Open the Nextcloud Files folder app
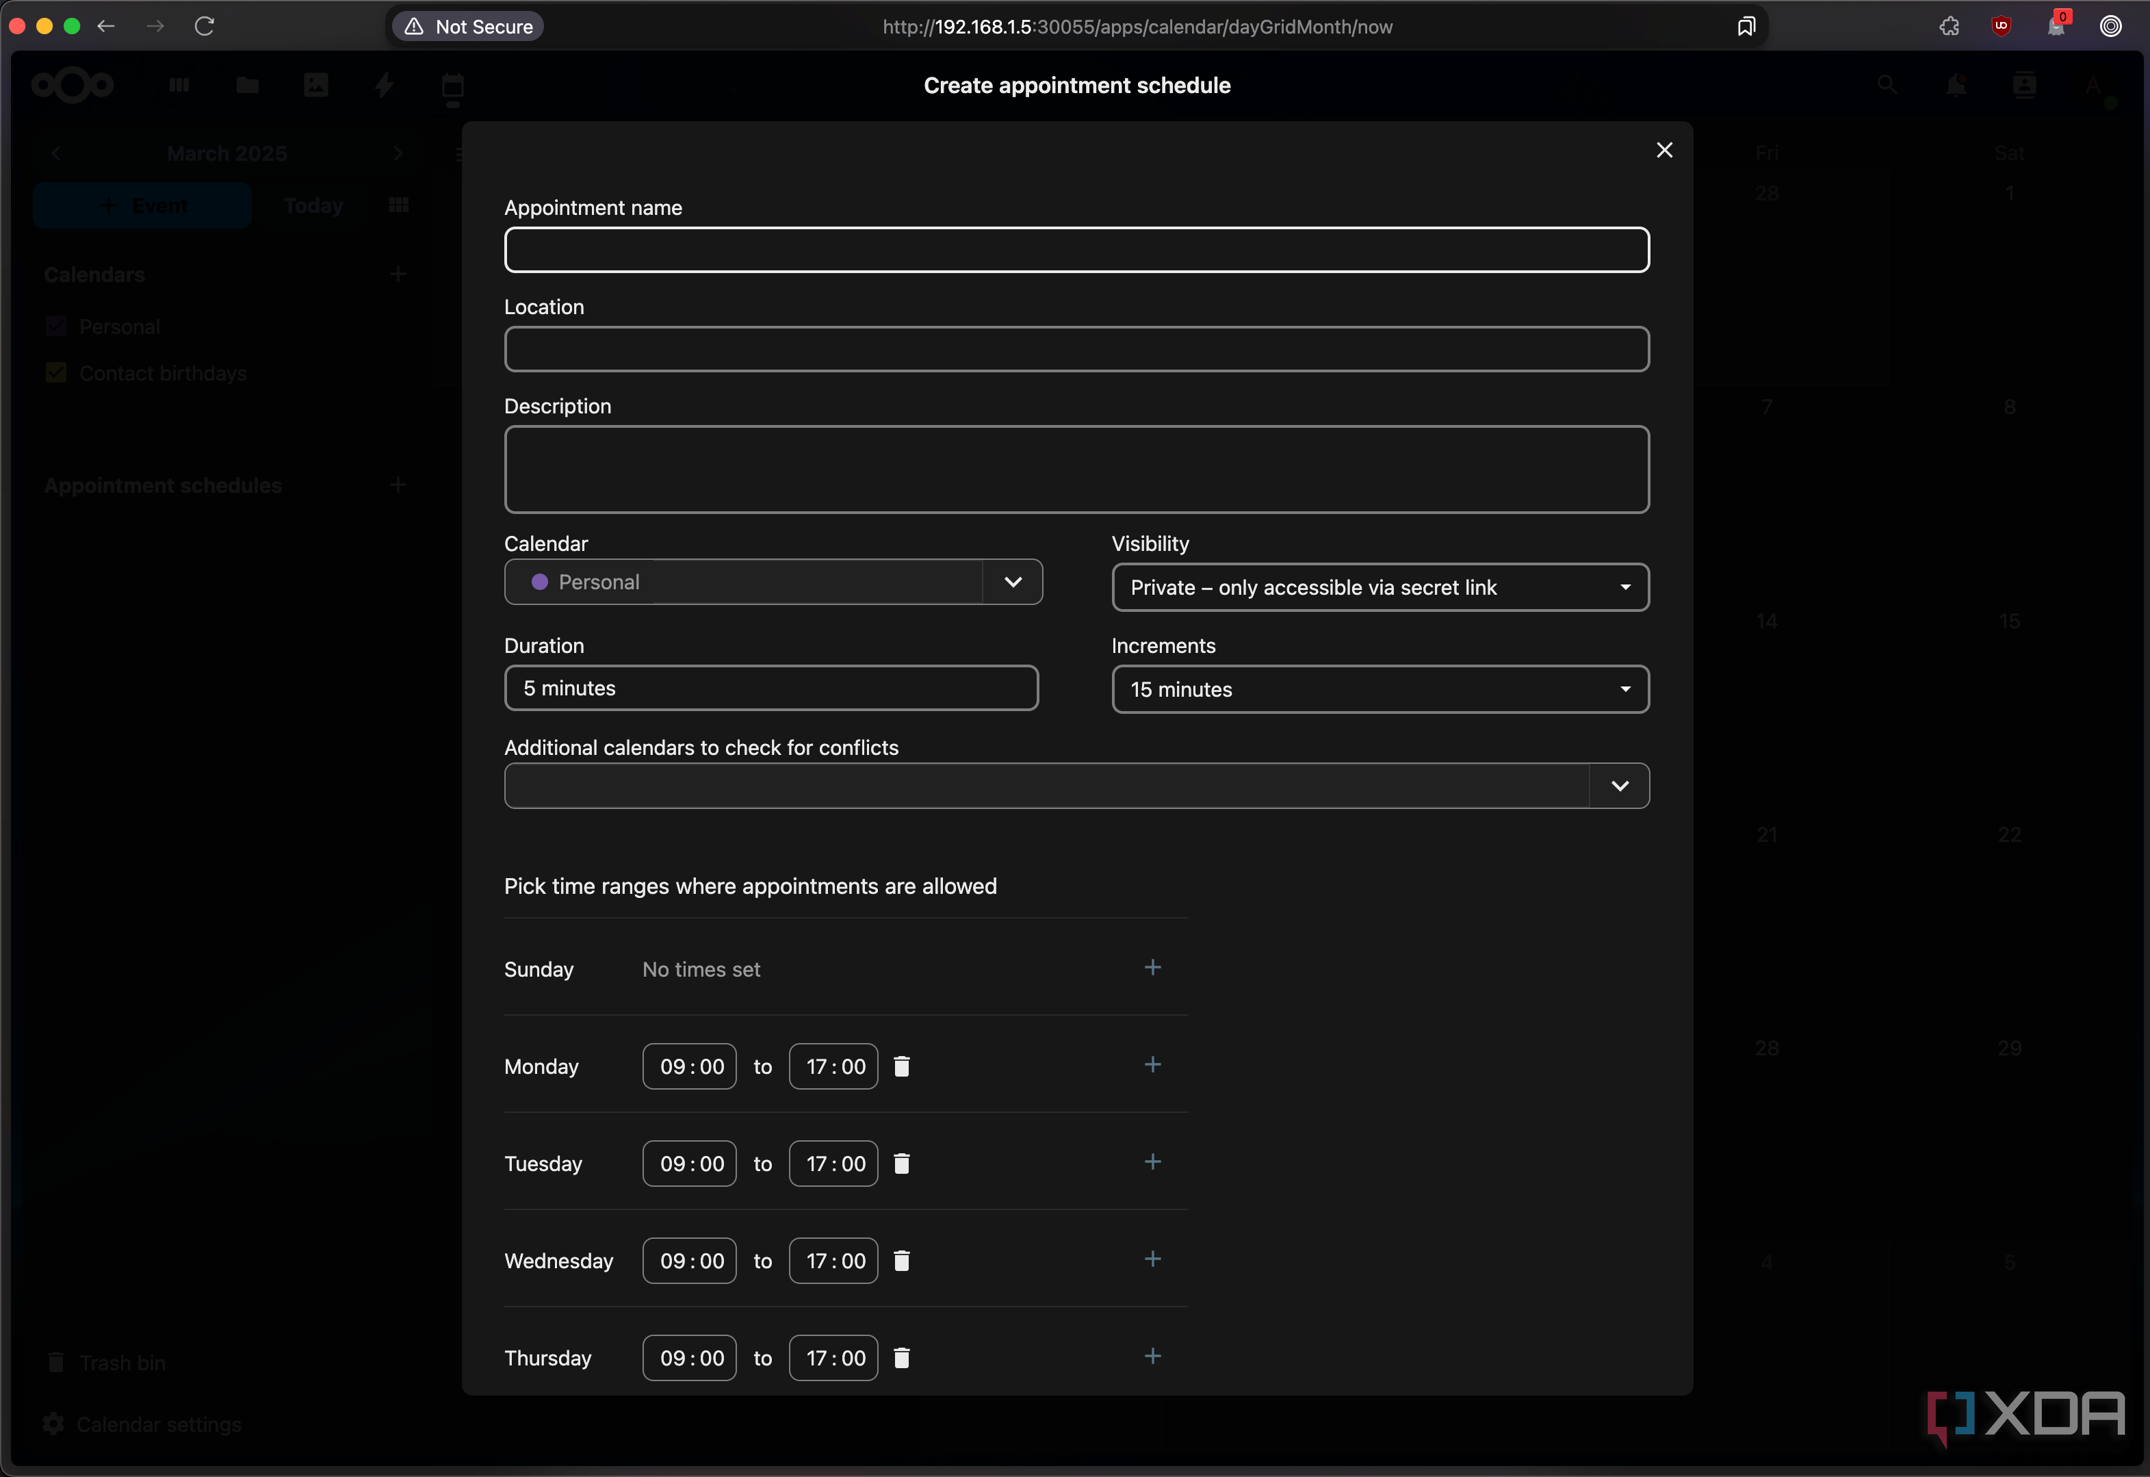The image size is (2150, 1477). coord(247,85)
